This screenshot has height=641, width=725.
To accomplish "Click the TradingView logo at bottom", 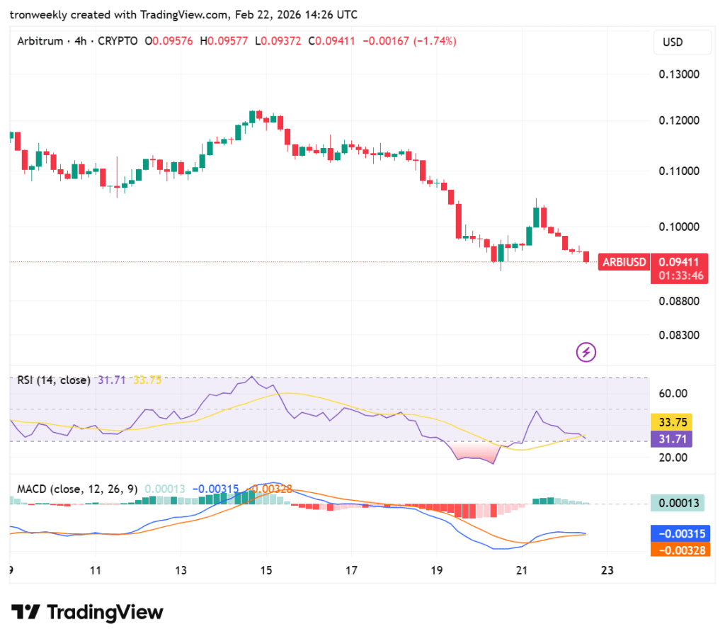I will pos(87,612).
